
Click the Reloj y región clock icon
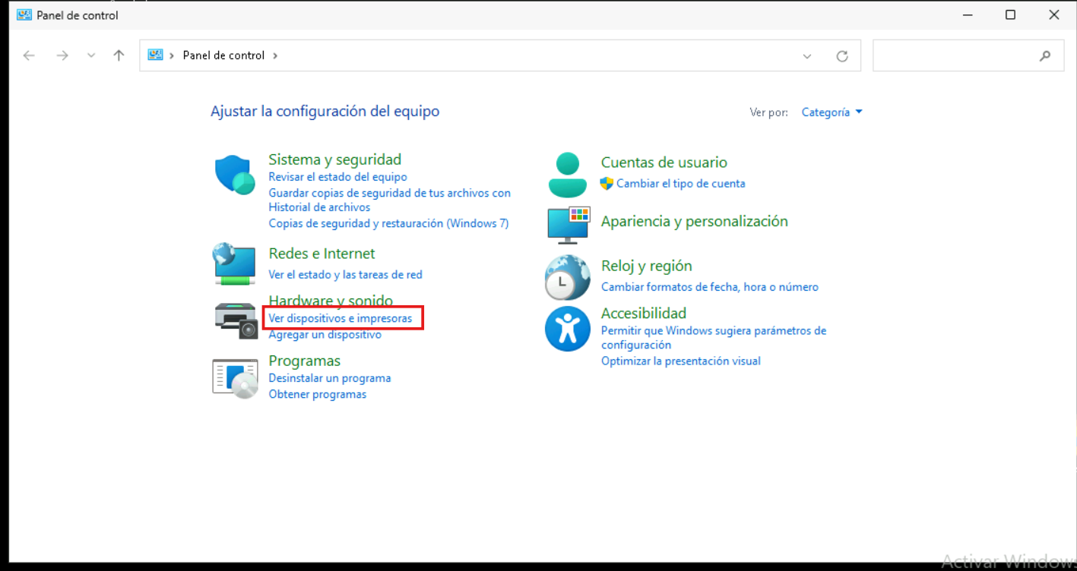pos(567,277)
